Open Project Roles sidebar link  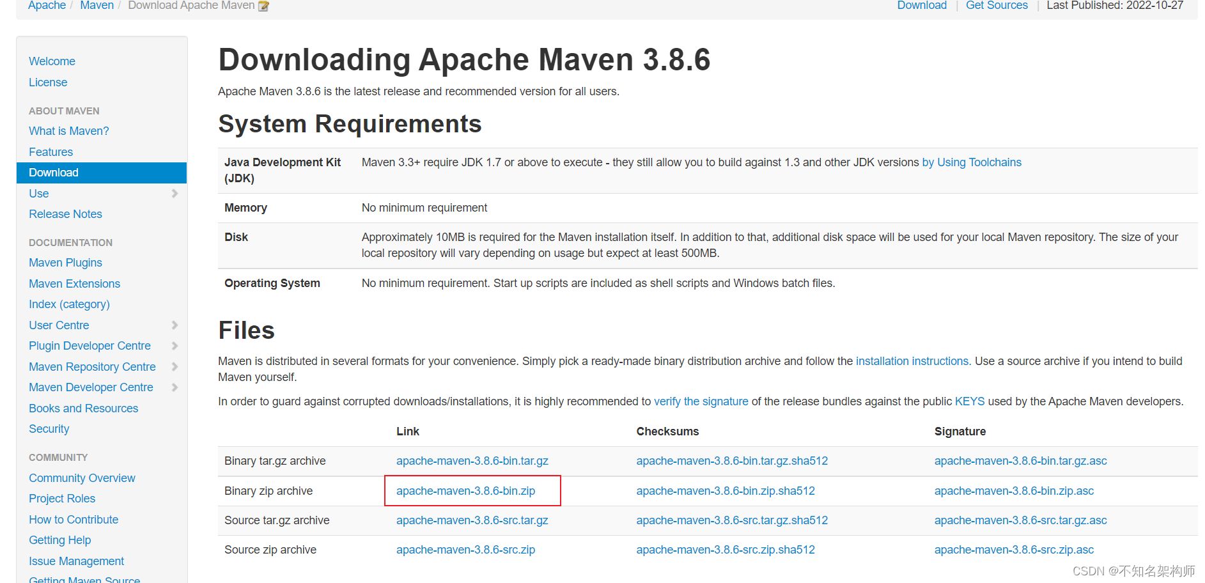coord(62,499)
